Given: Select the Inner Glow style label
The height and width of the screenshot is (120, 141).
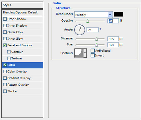Looking at the screenshot, I should (15, 39).
